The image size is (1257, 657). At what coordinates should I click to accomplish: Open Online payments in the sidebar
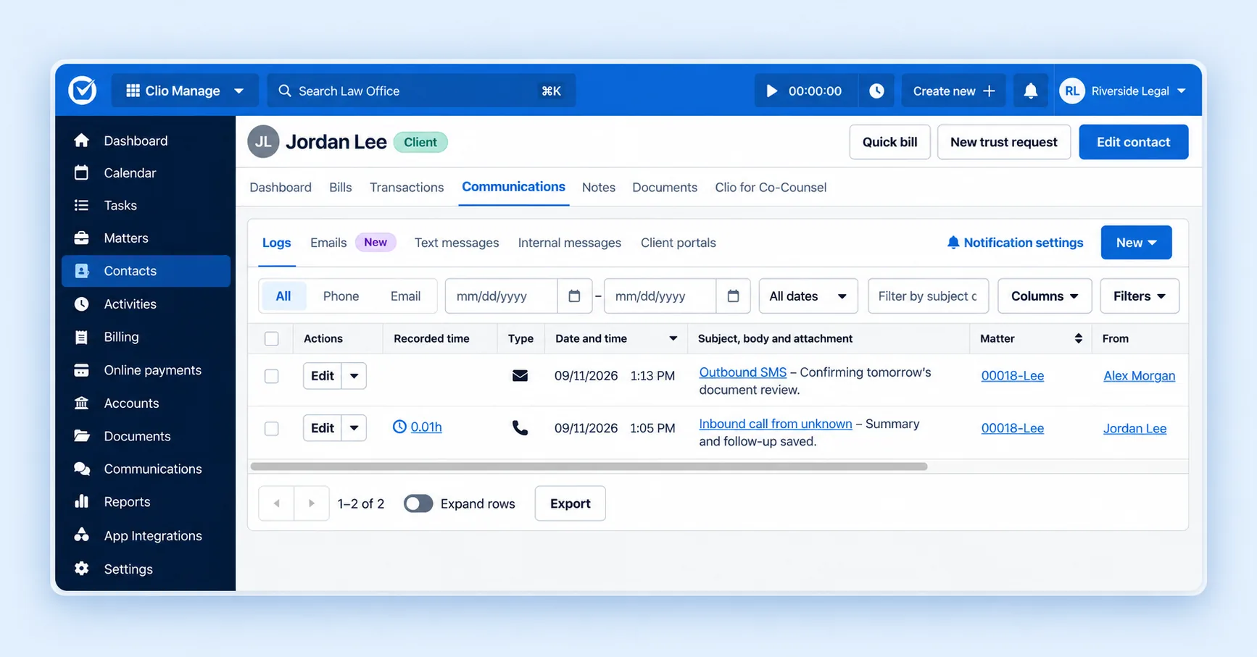coord(146,370)
